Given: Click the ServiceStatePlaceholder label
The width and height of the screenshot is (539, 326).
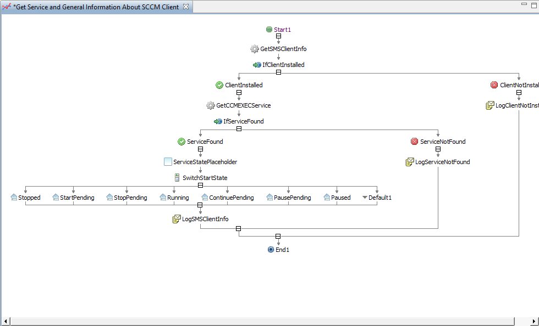Looking at the screenshot, I should 205,162.
